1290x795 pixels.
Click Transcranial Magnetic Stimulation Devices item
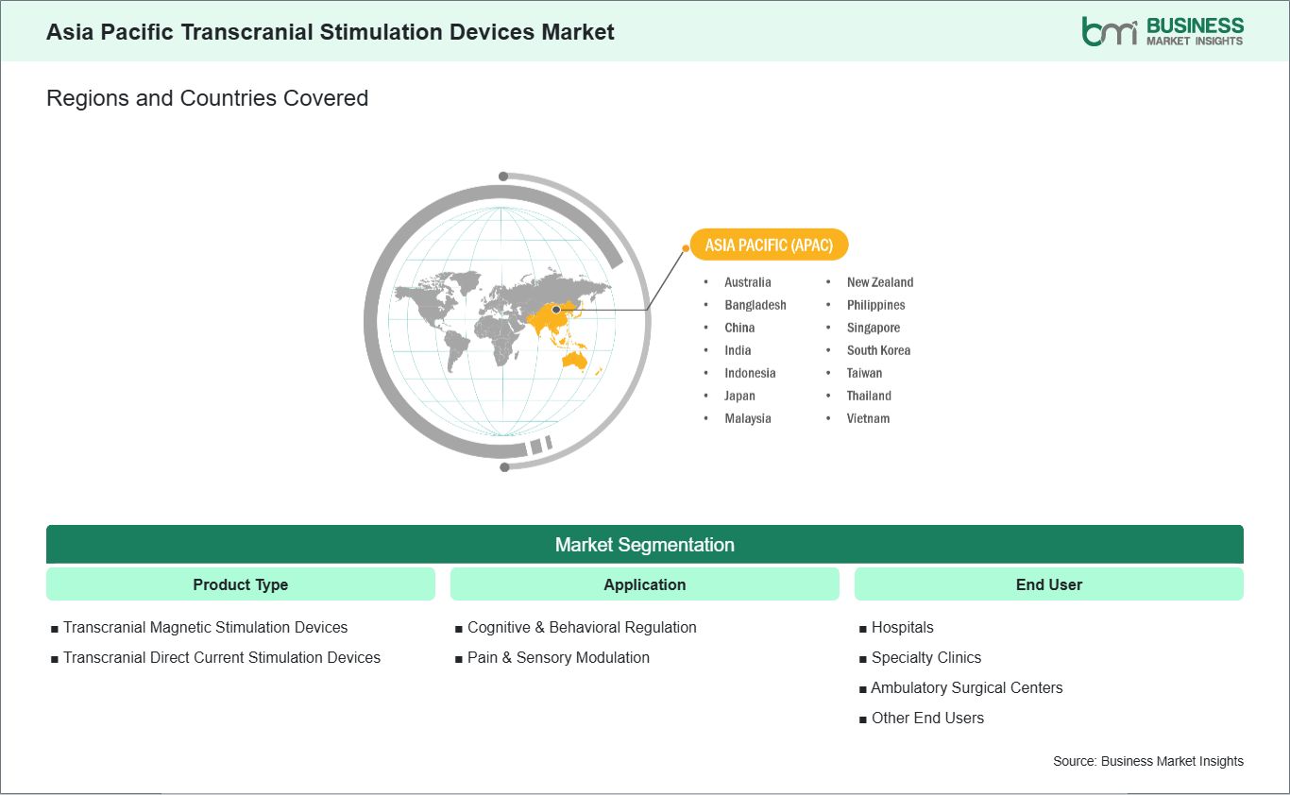tap(205, 628)
